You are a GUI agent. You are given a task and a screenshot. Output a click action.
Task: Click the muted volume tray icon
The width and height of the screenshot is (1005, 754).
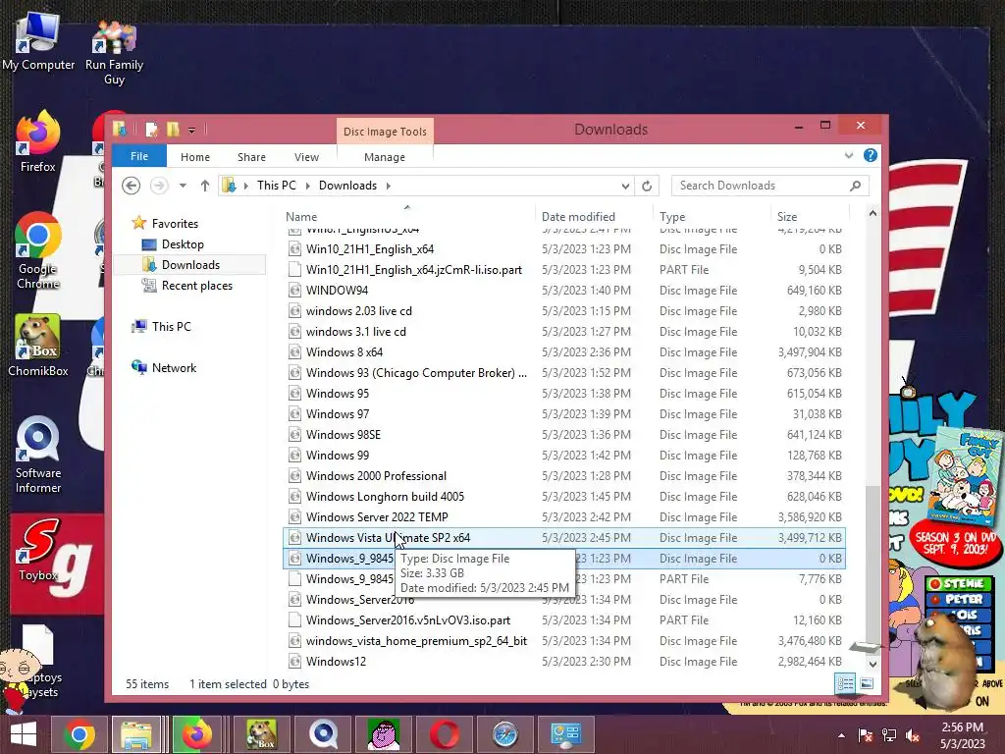click(912, 735)
